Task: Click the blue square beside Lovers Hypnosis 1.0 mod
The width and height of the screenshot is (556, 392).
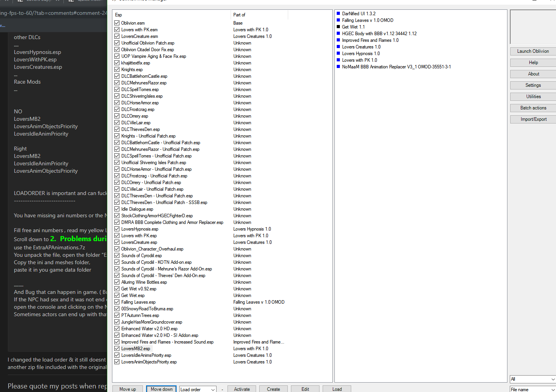Action: pos(338,53)
